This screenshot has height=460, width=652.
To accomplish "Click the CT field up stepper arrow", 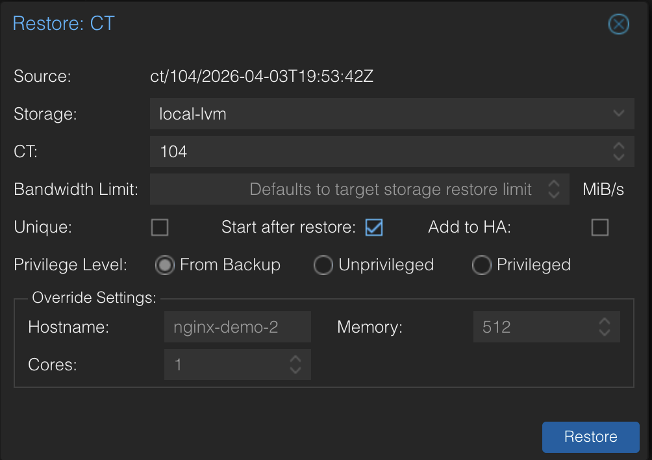I will point(619,147).
